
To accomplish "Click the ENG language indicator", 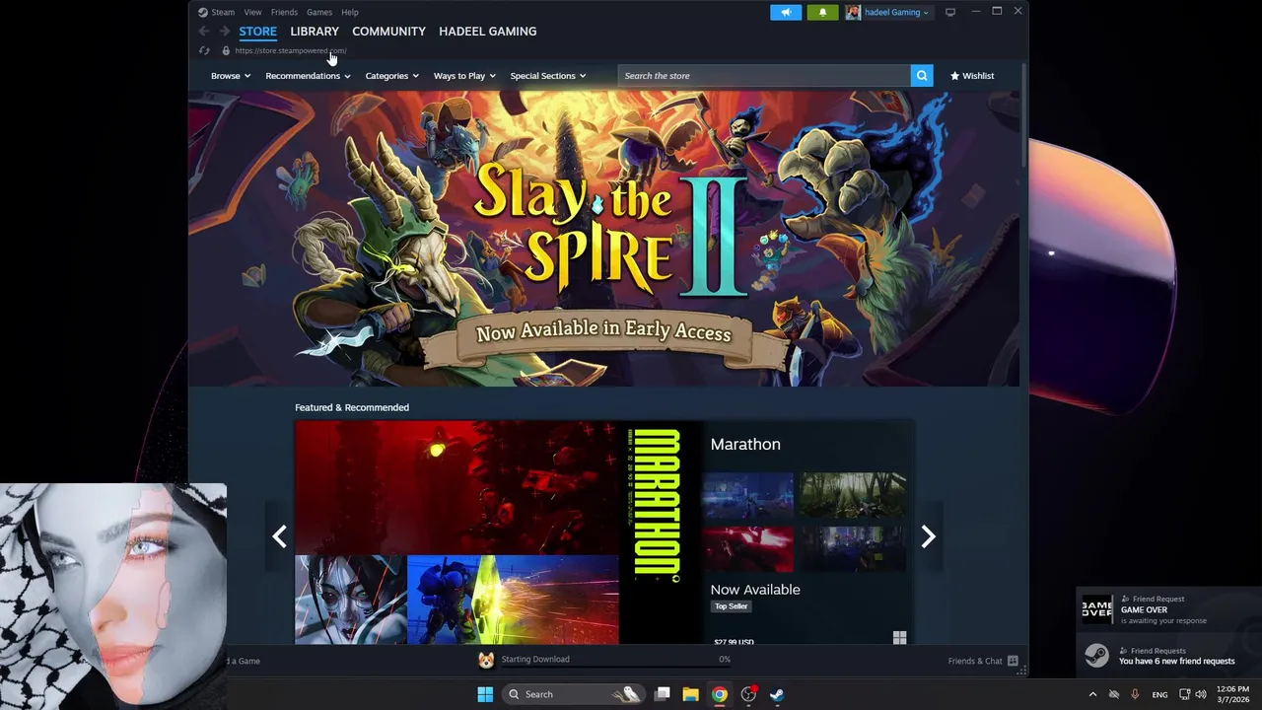I will coord(1159,694).
